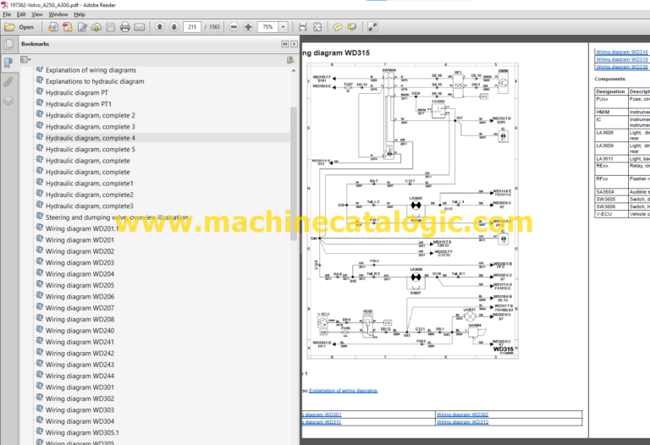Open the Window menu
Screen dimensions: 650x445
[x=58, y=14]
